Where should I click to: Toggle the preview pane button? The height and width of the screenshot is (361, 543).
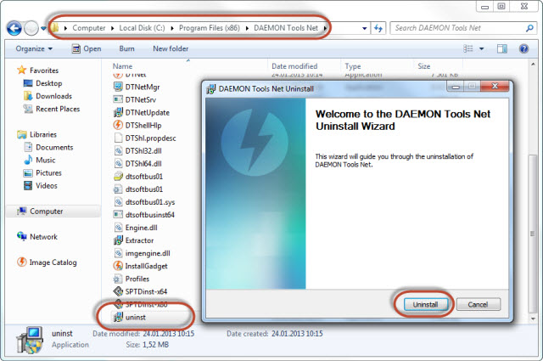[x=502, y=49]
